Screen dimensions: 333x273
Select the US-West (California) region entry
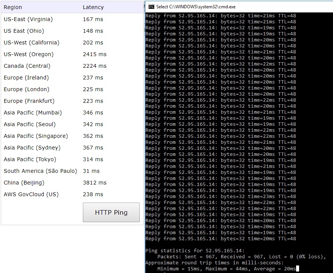tap(32, 43)
